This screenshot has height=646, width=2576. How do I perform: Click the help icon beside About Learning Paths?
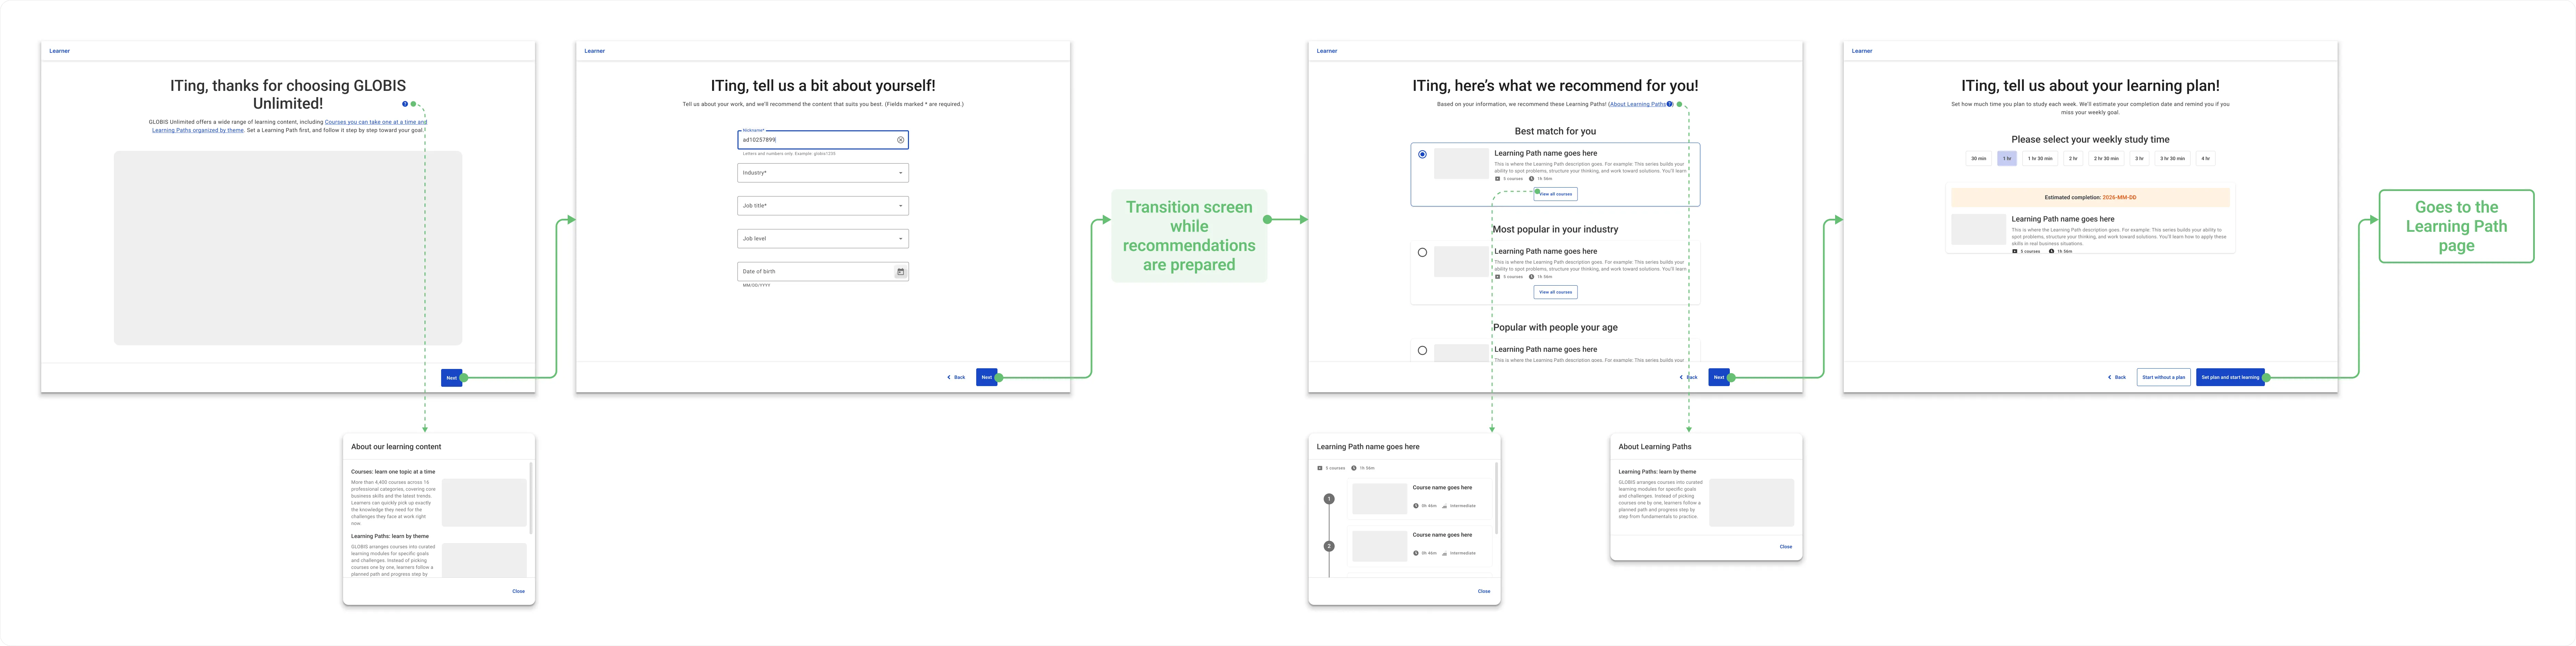coord(1669,104)
